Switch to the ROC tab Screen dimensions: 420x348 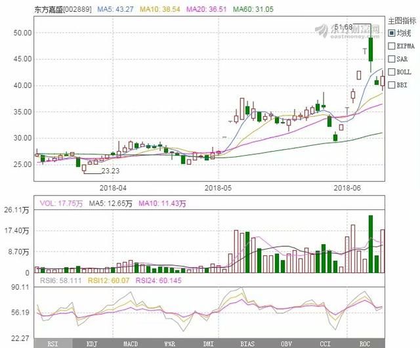[x=364, y=343]
